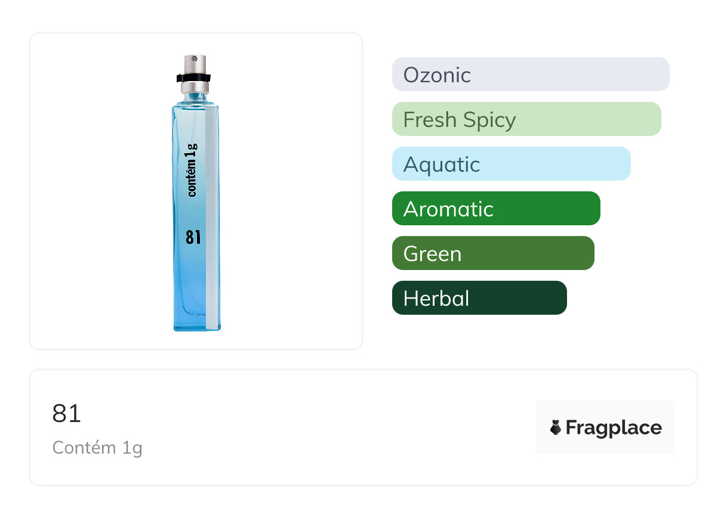The image size is (727, 515).
Task: Click the vertical 'contém 1g' bottle label
Action: 192,170
